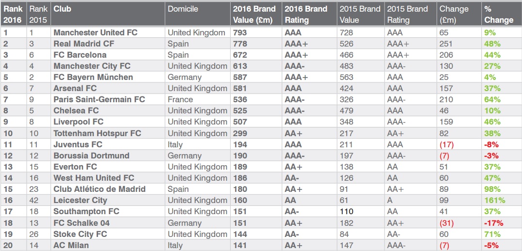Select Club Atlético de Madrid's 98% value

[x=492, y=189]
